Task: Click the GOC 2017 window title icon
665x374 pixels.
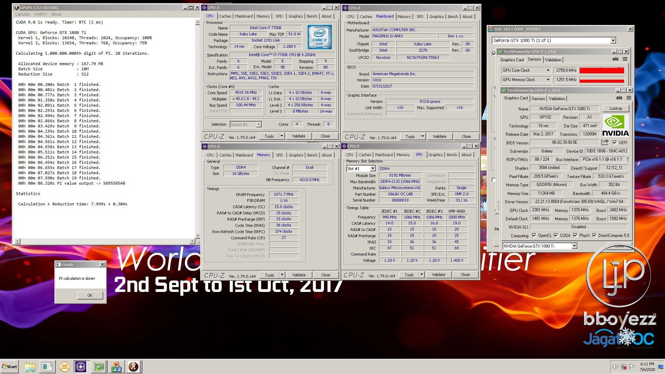Action: pos(491,29)
